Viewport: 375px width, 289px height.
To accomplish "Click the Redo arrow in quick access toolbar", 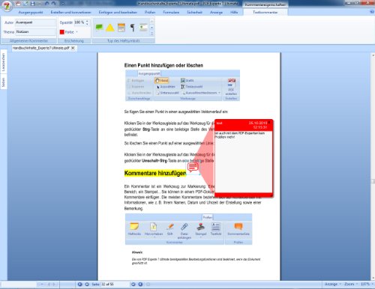I will tap(54, 4).
